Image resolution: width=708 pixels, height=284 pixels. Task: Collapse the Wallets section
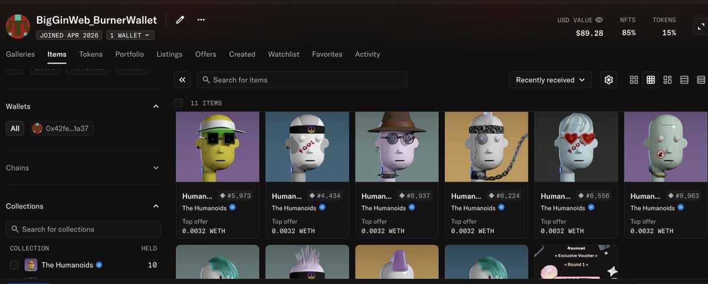(x=156, y=107)
